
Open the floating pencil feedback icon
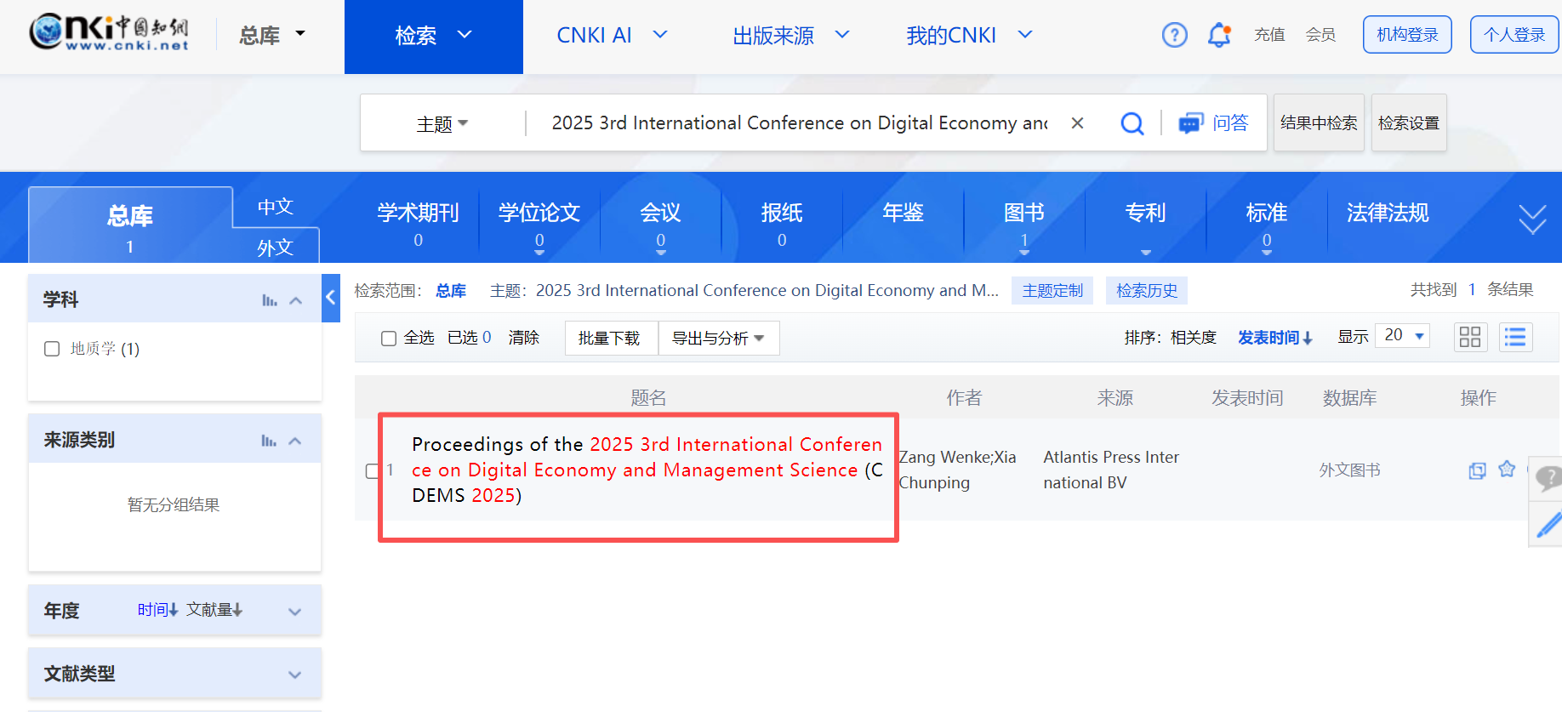[1548, 524]
